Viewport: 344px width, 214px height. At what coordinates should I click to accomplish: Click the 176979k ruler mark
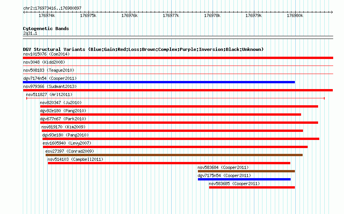click(x=254, y=15)
